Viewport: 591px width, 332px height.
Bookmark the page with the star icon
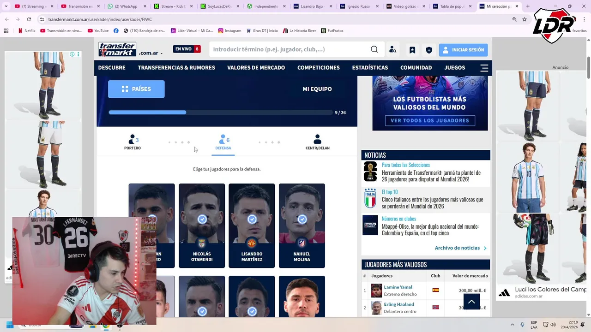click(525, 19)
